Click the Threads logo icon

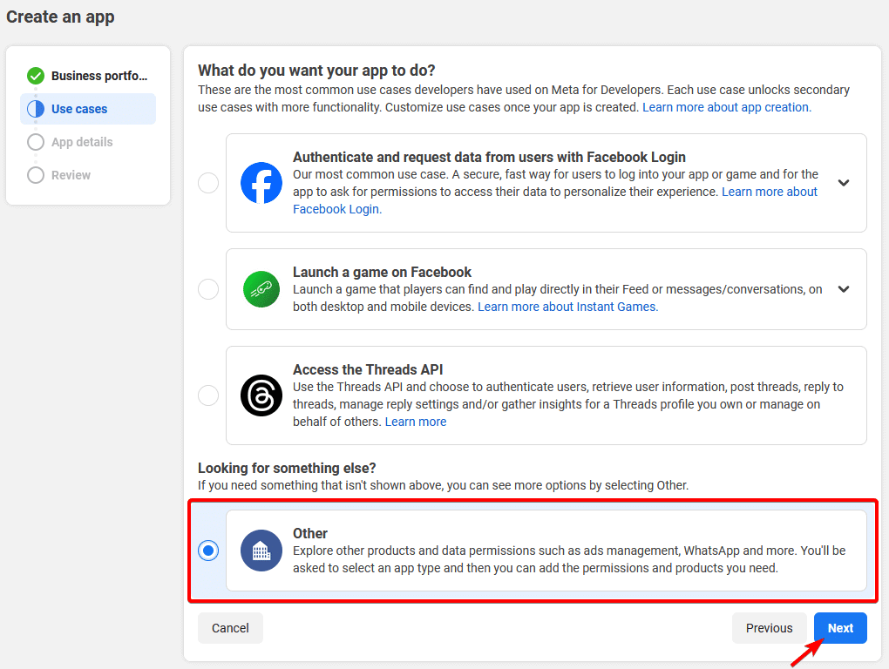pyautogui.click(x=261, y=395)
